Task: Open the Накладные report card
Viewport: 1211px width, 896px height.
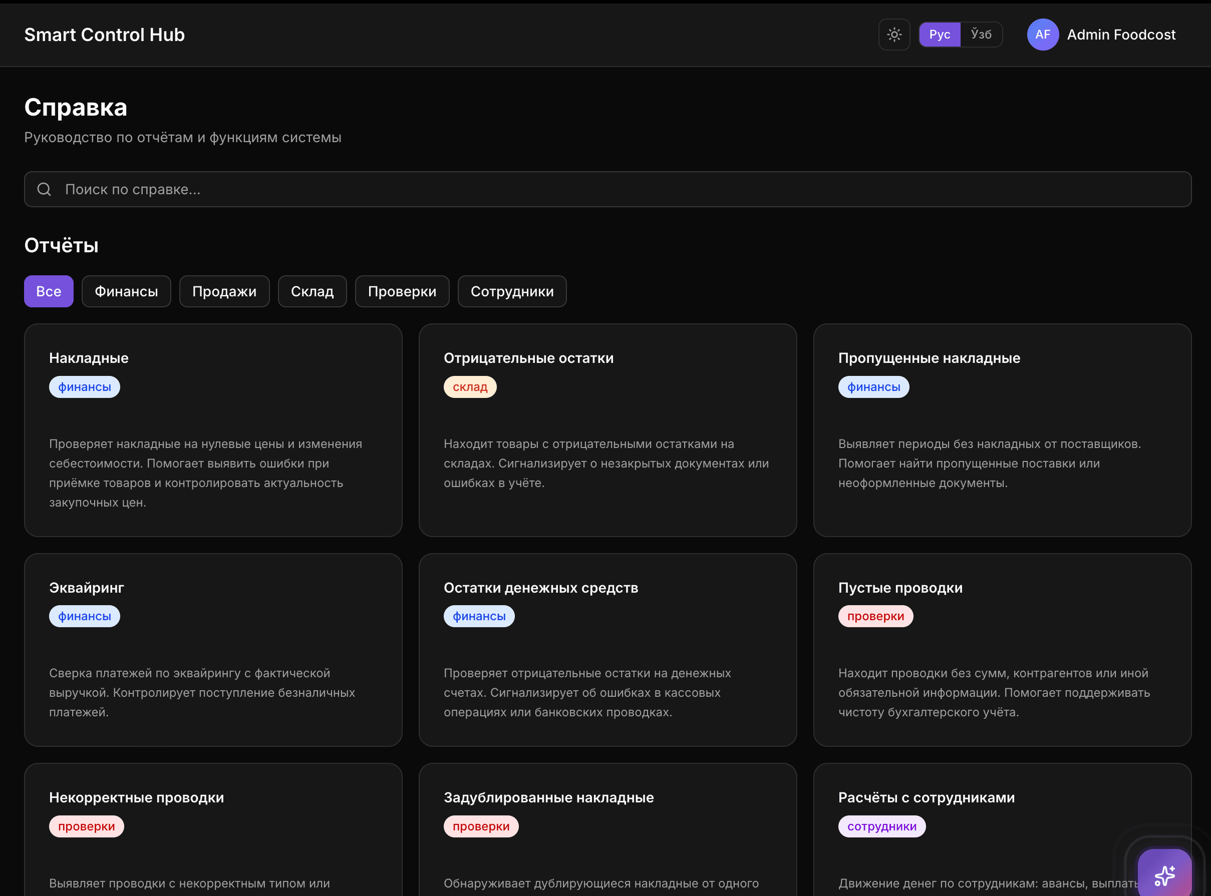Action: 213,430
